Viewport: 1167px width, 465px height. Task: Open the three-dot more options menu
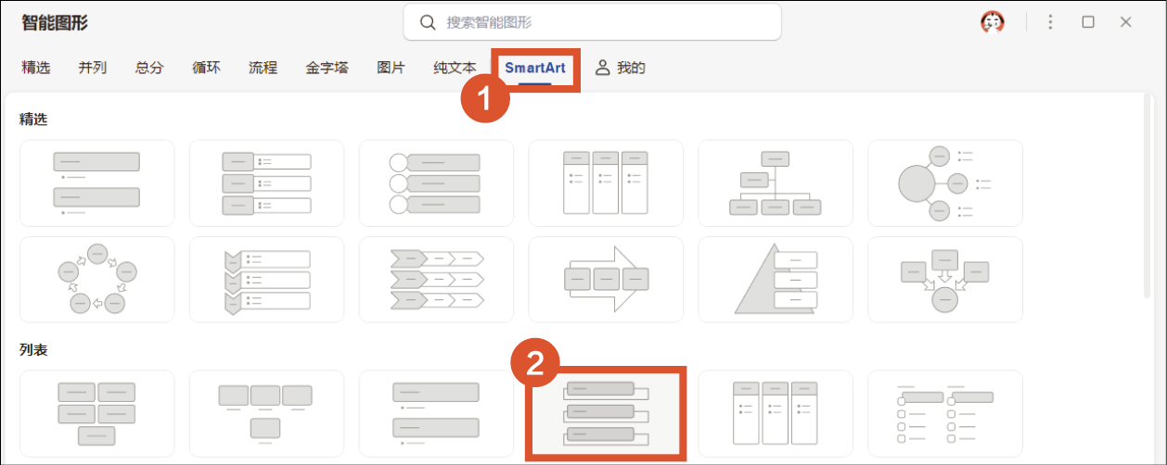pos(1050,22)
